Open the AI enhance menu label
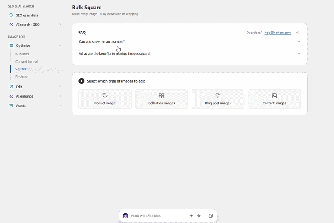 click(25, 96)
